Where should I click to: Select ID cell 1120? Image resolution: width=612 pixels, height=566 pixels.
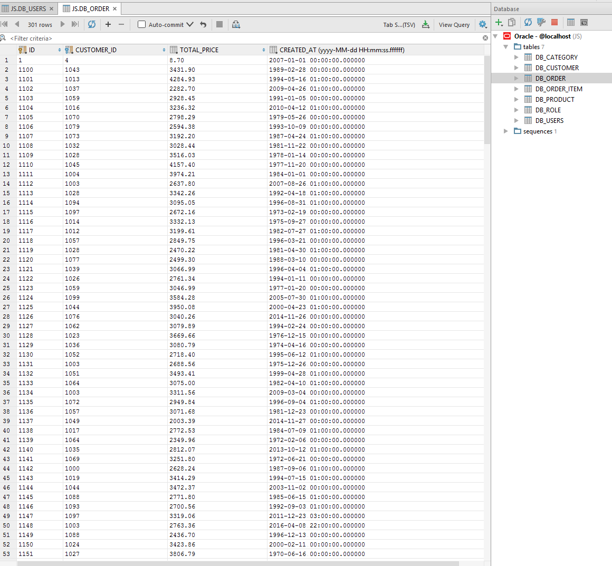[x=40, y=260]
